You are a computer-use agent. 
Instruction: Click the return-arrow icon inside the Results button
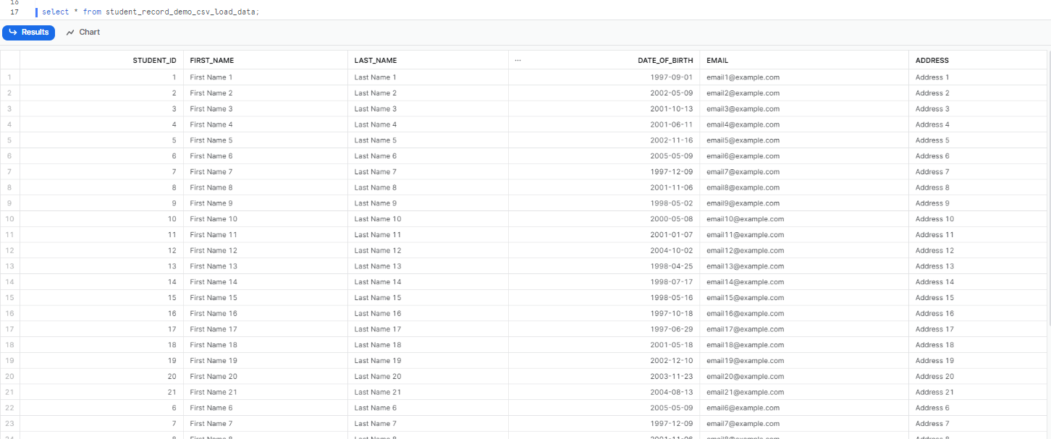point(13,32)
